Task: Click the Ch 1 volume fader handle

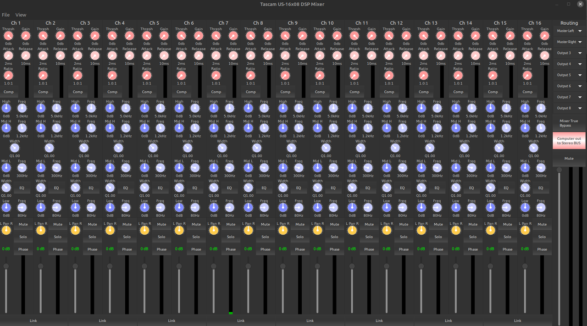Action: [x=6, y=266]
